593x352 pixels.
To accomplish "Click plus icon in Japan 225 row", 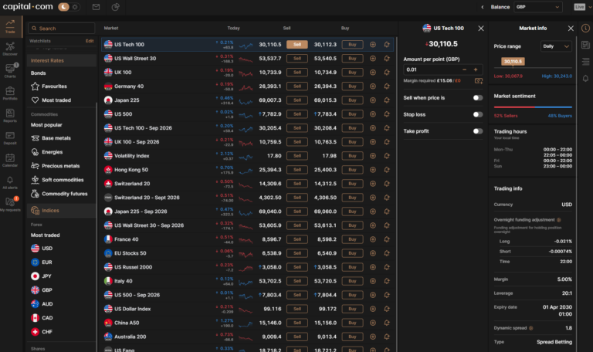I will coord(373,100).
